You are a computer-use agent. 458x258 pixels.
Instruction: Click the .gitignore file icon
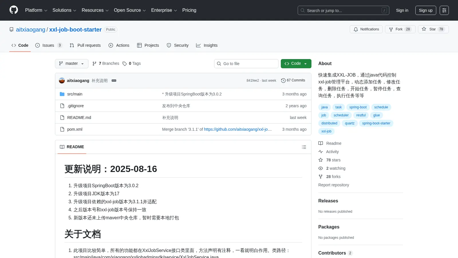tap(62, 106)
